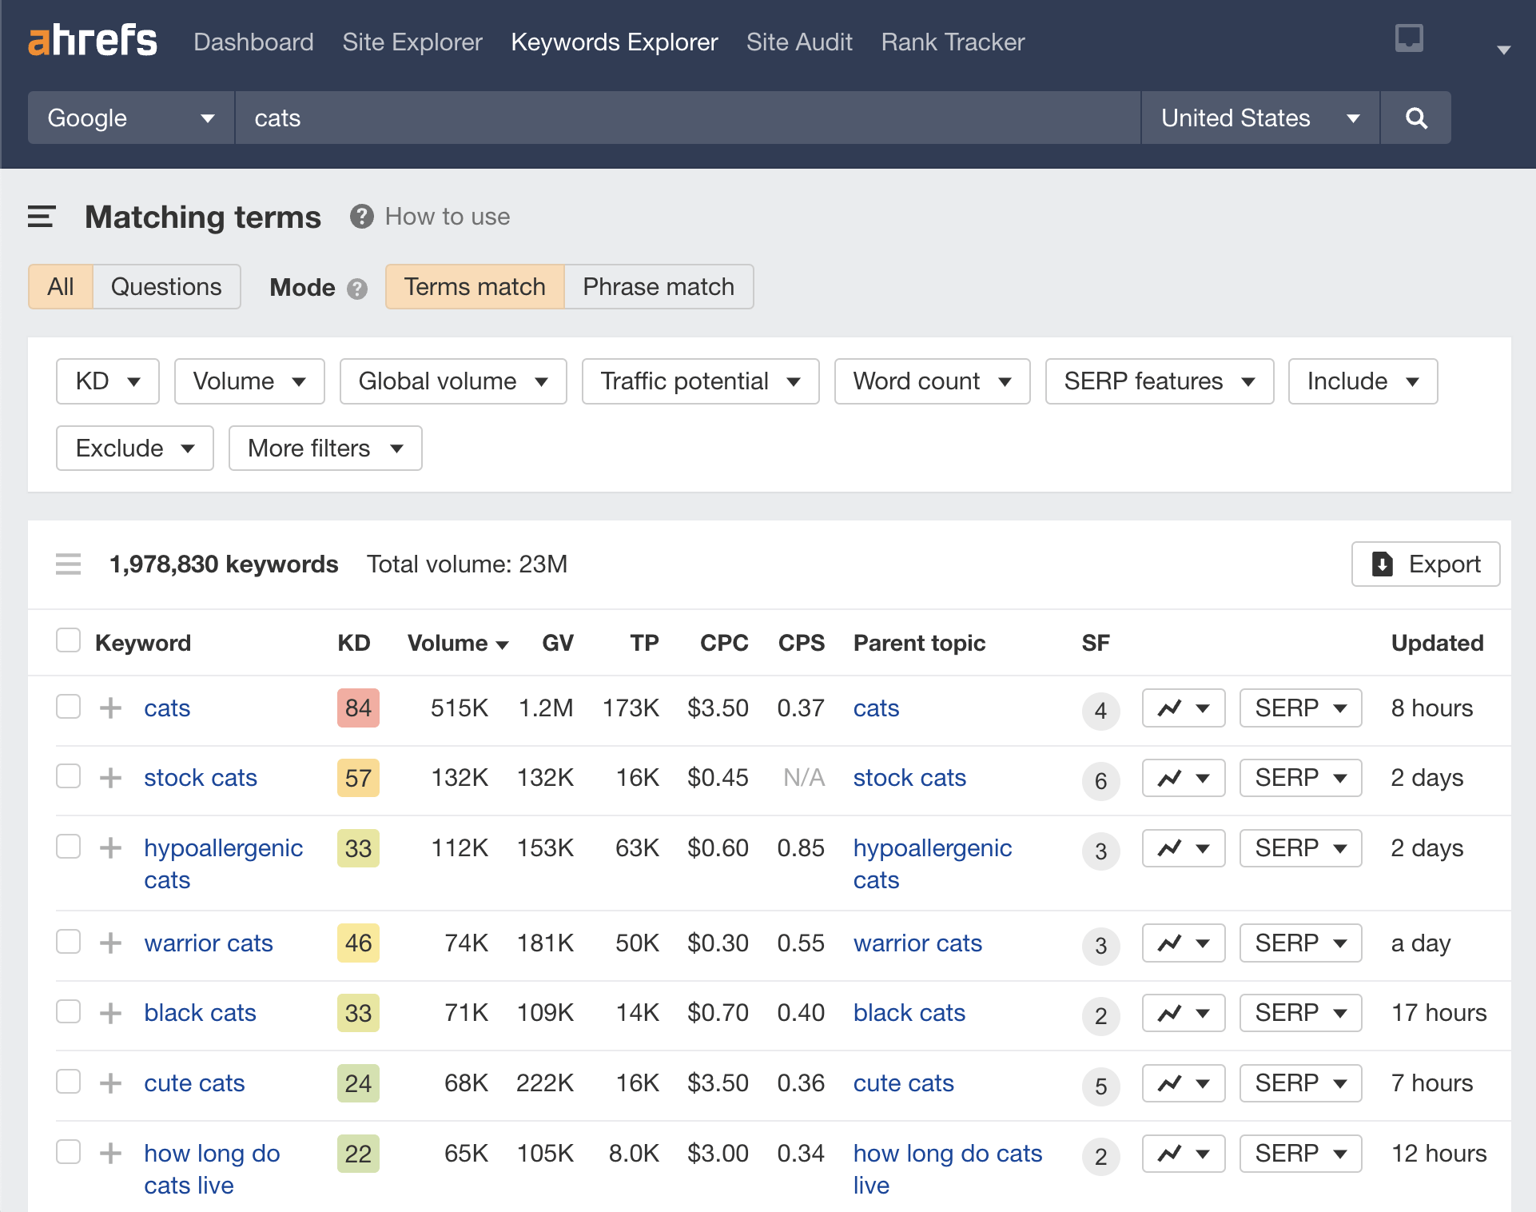Toggle the Questions tab filter

coord(165,285)
